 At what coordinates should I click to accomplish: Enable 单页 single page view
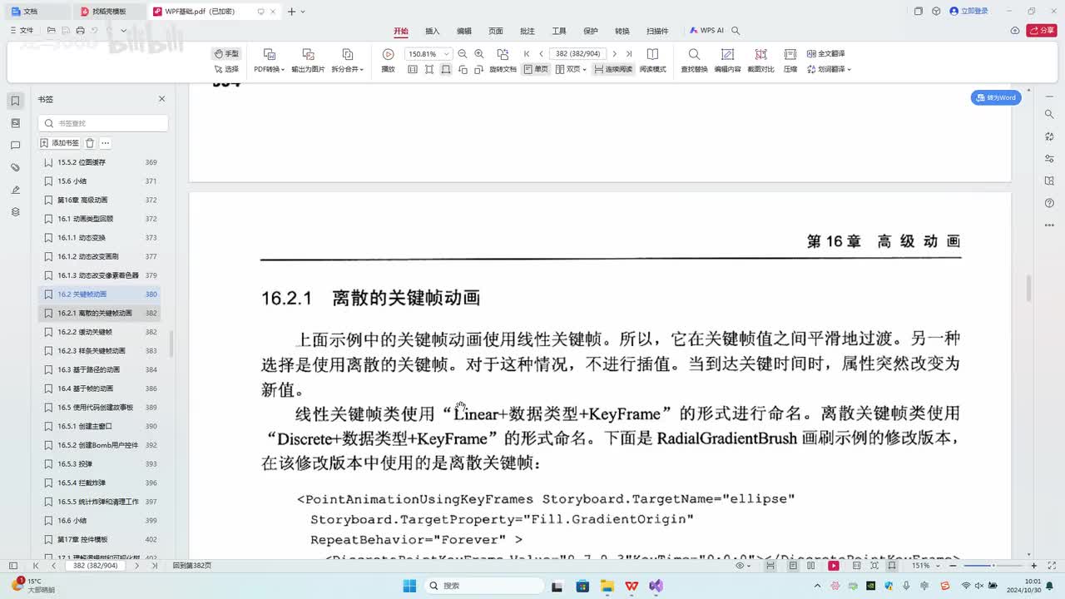pyautogui.click(x=536, y=69)
